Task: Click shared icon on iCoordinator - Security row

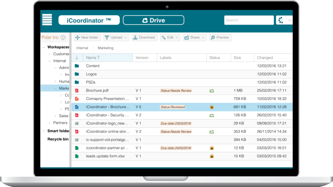Action: click(212, 115)
